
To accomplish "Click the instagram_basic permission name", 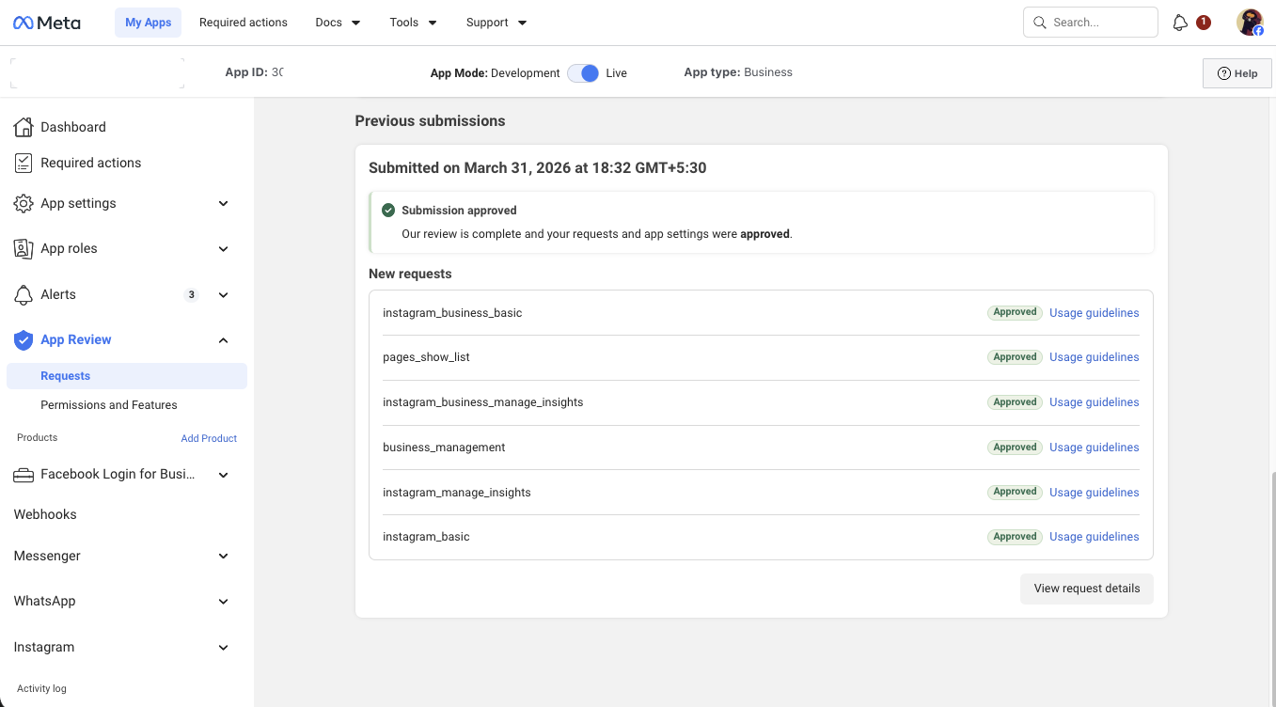I will click(x=426, y=537).
